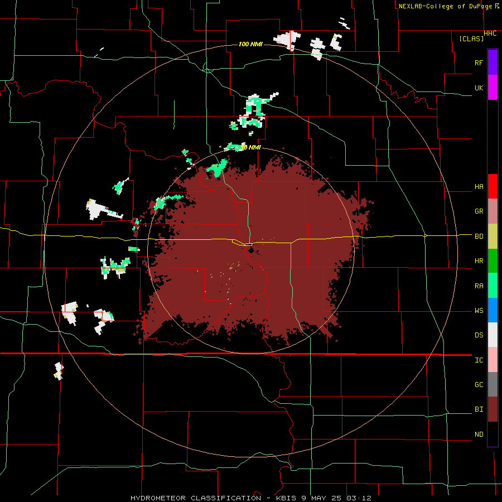Click the GC gray legend swatch
Image resolution: width=502 pixels, height=502 pixels.
click(x=493, y=384)
